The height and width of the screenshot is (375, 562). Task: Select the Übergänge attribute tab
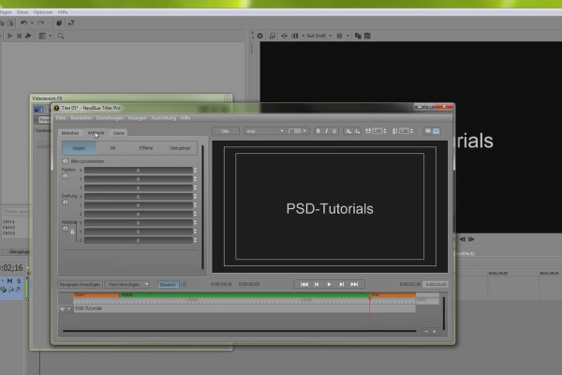(x=180, y=148)
